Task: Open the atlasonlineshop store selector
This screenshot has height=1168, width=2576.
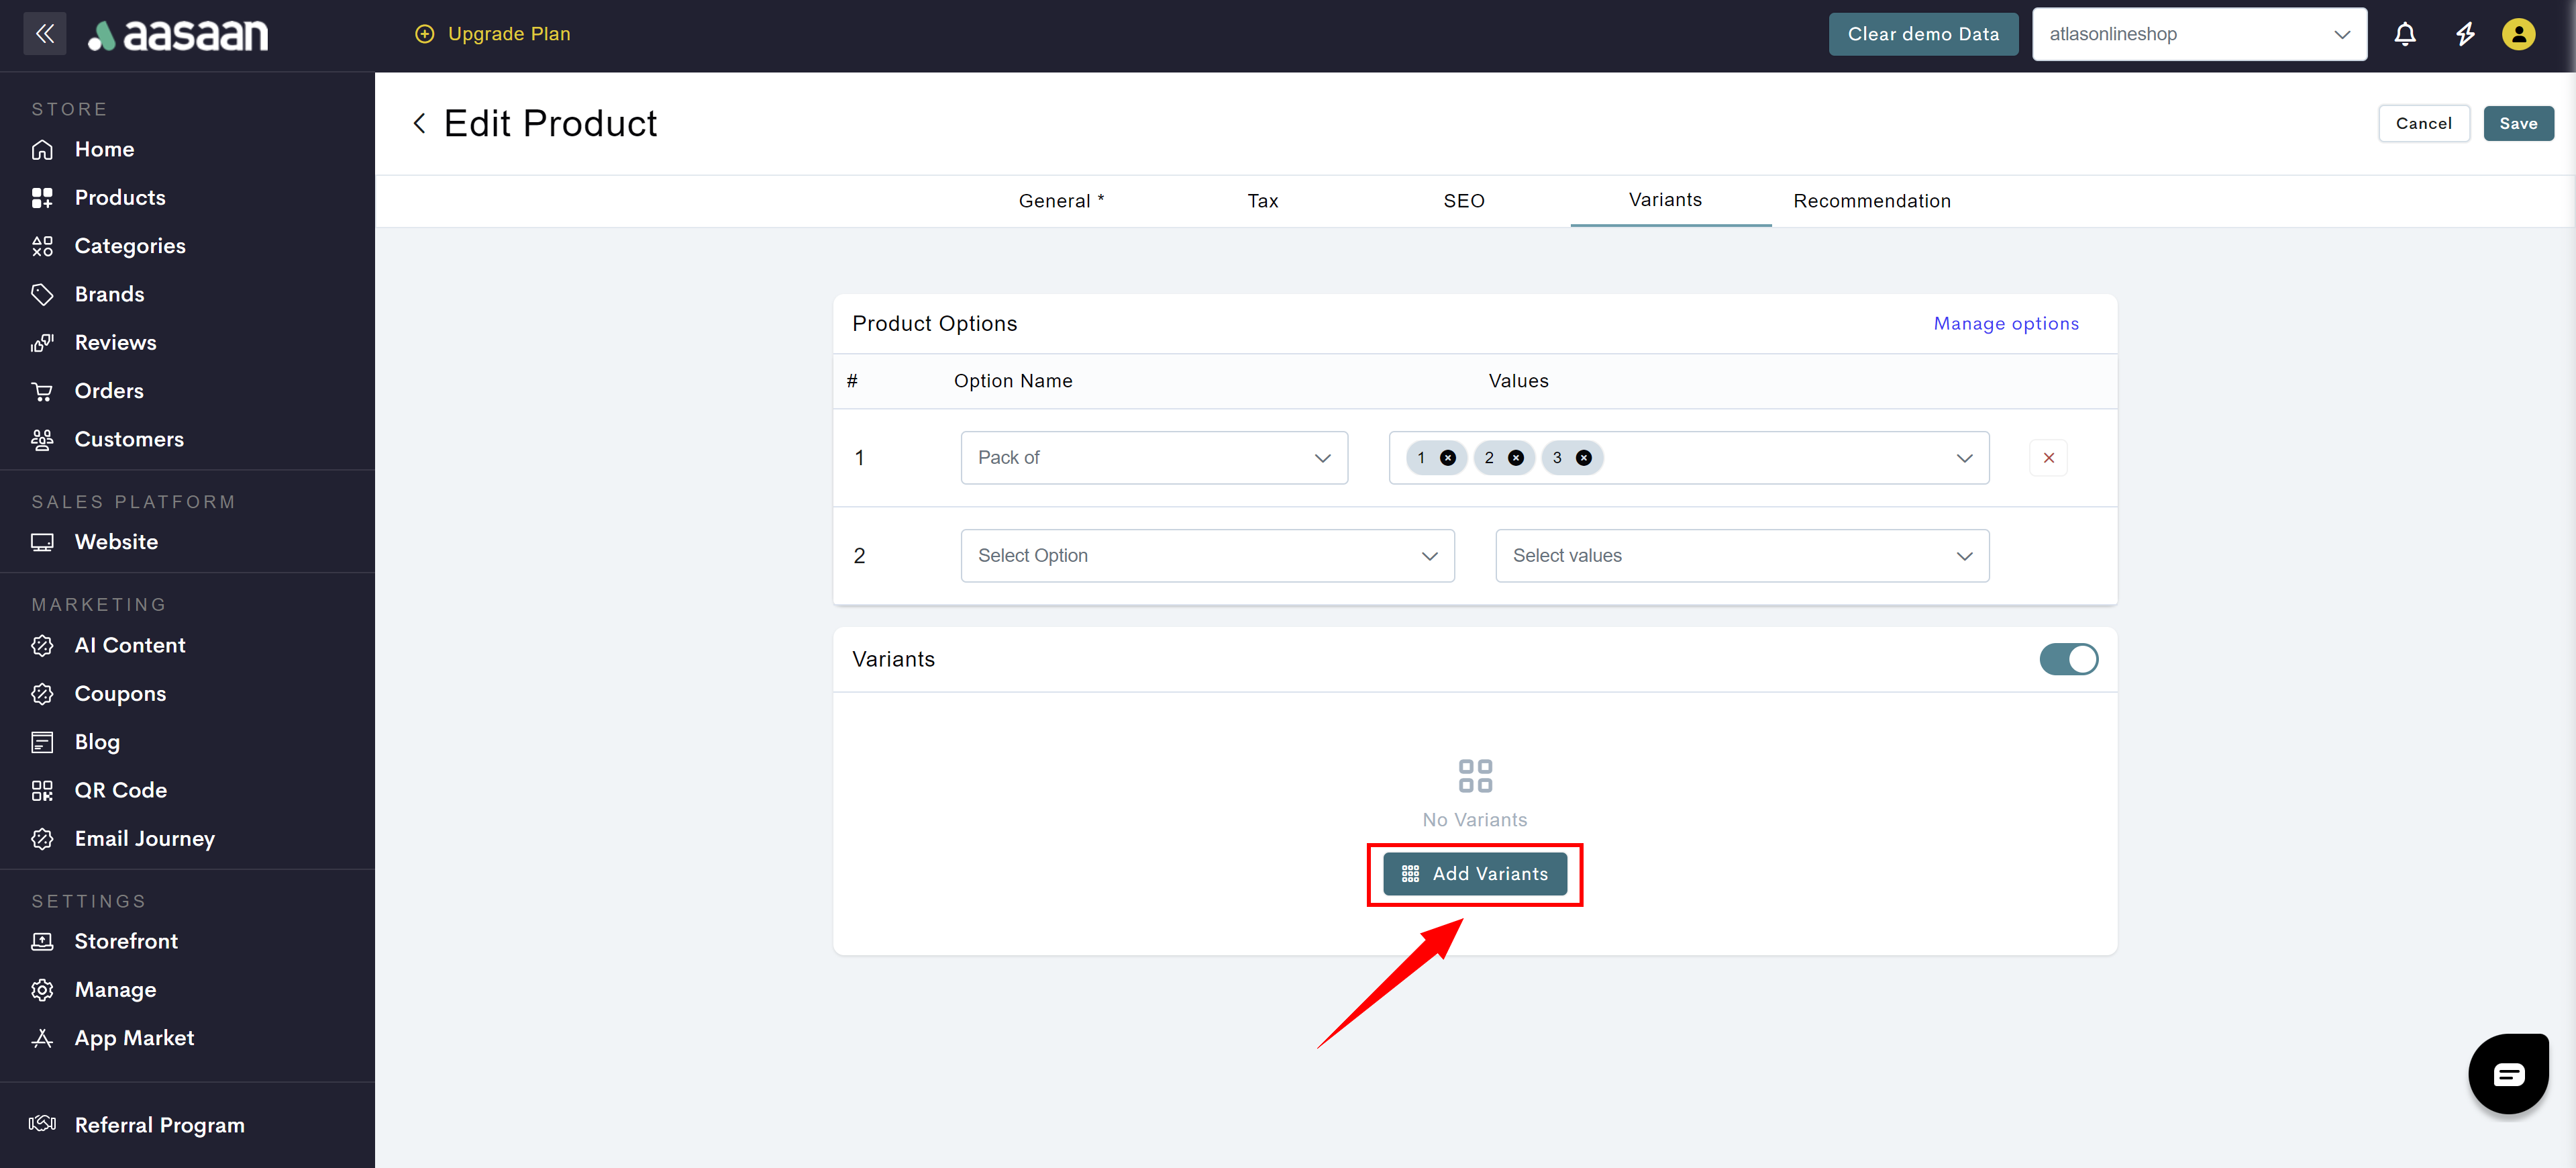Action: point(2198,34)
